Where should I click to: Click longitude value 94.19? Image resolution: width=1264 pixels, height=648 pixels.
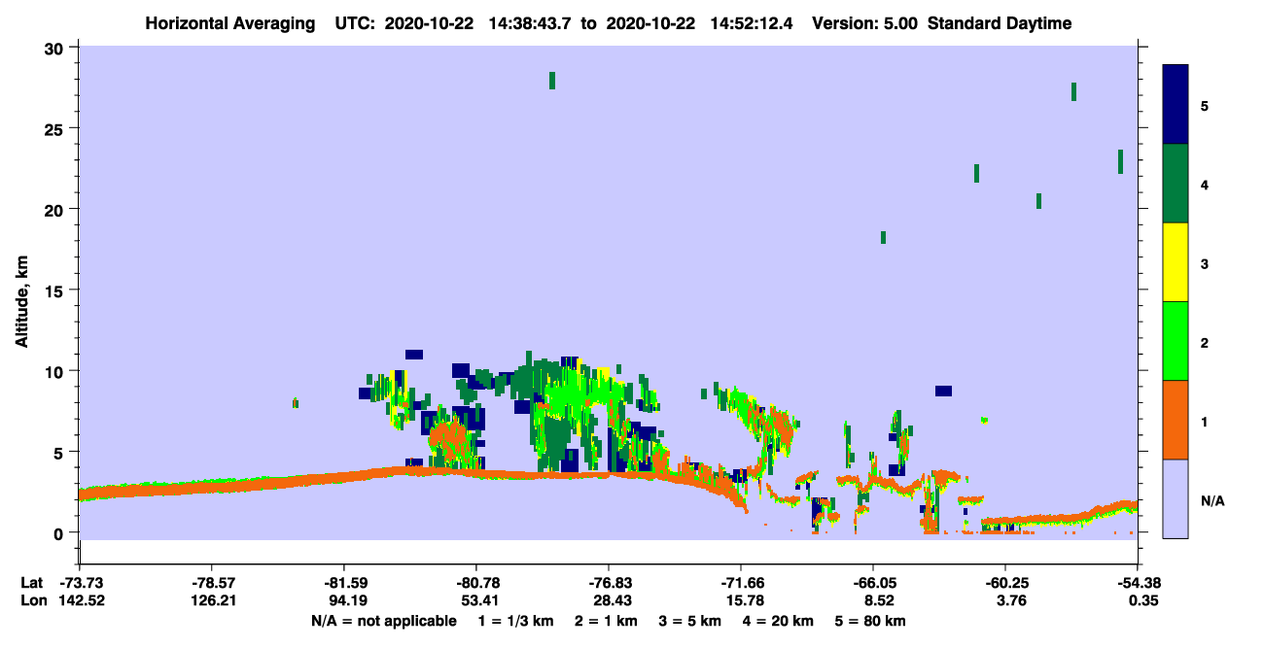pyautogui.click(x=344, y=600)
